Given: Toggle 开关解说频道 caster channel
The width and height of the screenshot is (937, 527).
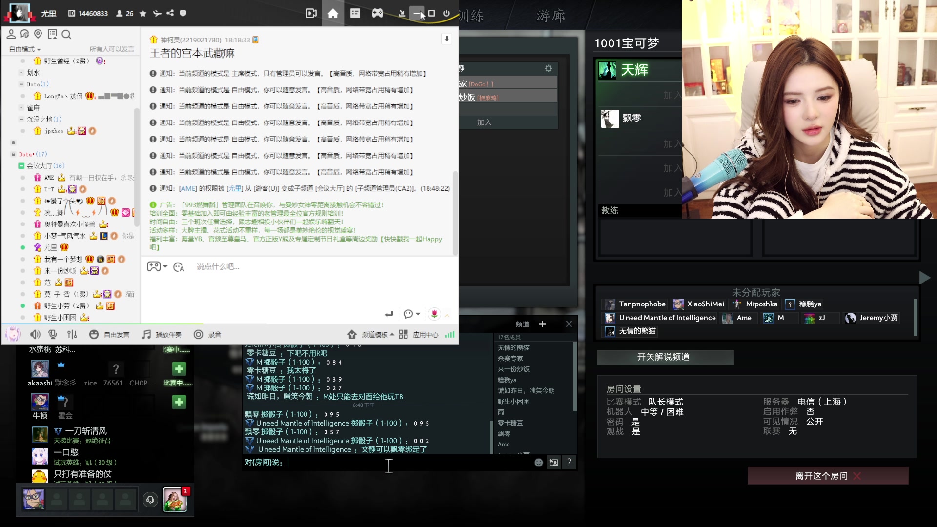Looking at the screenshot, I should tap(665, 357).
